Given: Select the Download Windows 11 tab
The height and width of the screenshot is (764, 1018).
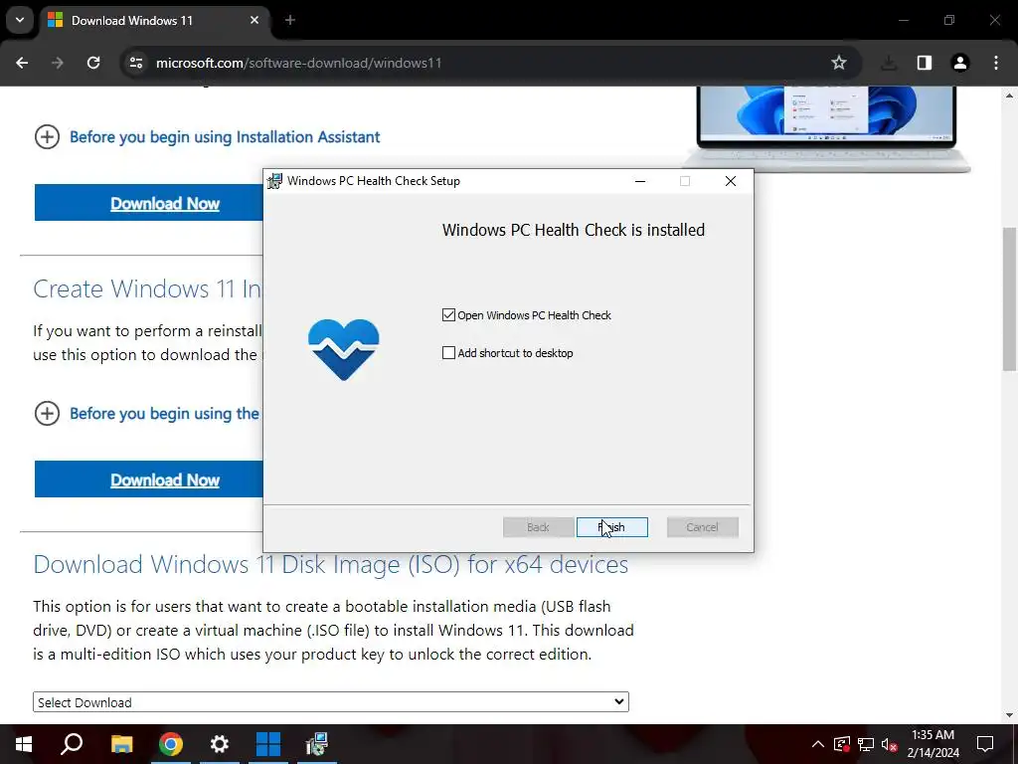Looking at the screenshot, I should pyautogui.click(x=156, y=20).
